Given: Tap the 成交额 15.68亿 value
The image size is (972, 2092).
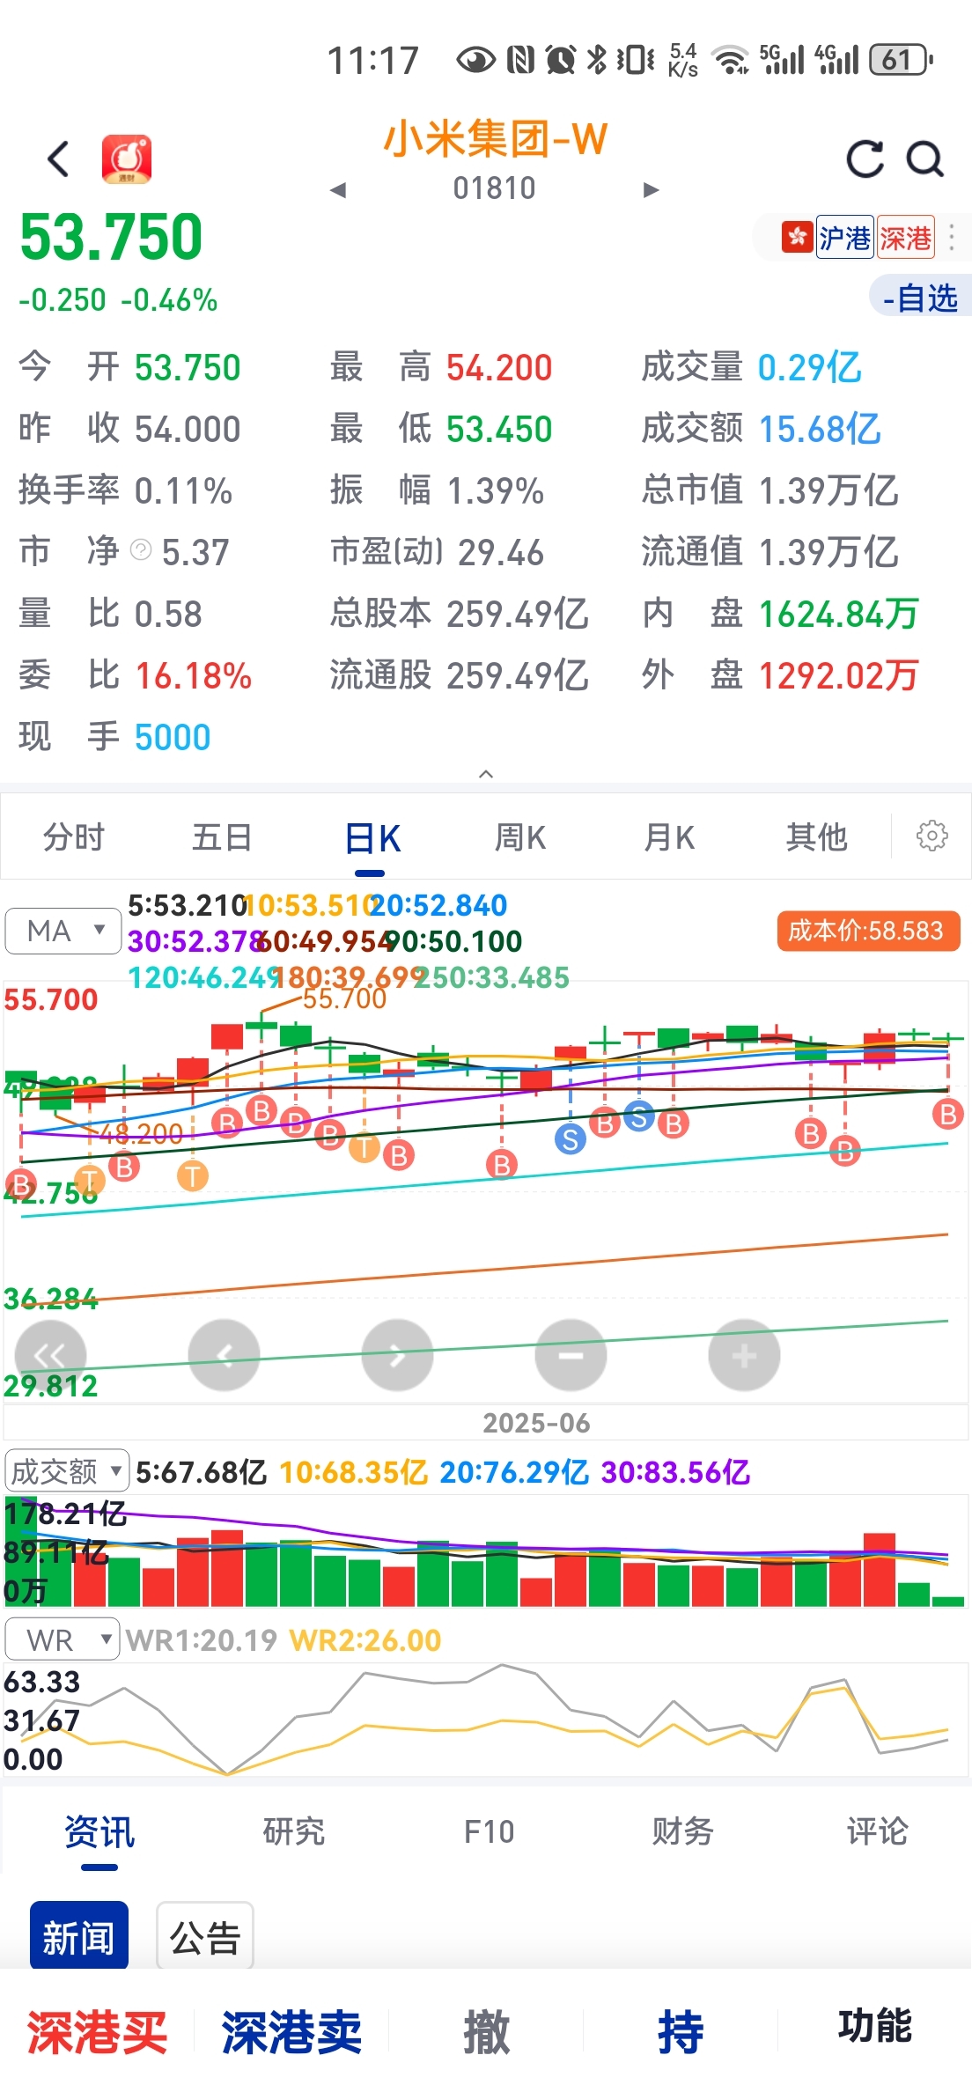Looking at the screenshot, I should 820,429.
